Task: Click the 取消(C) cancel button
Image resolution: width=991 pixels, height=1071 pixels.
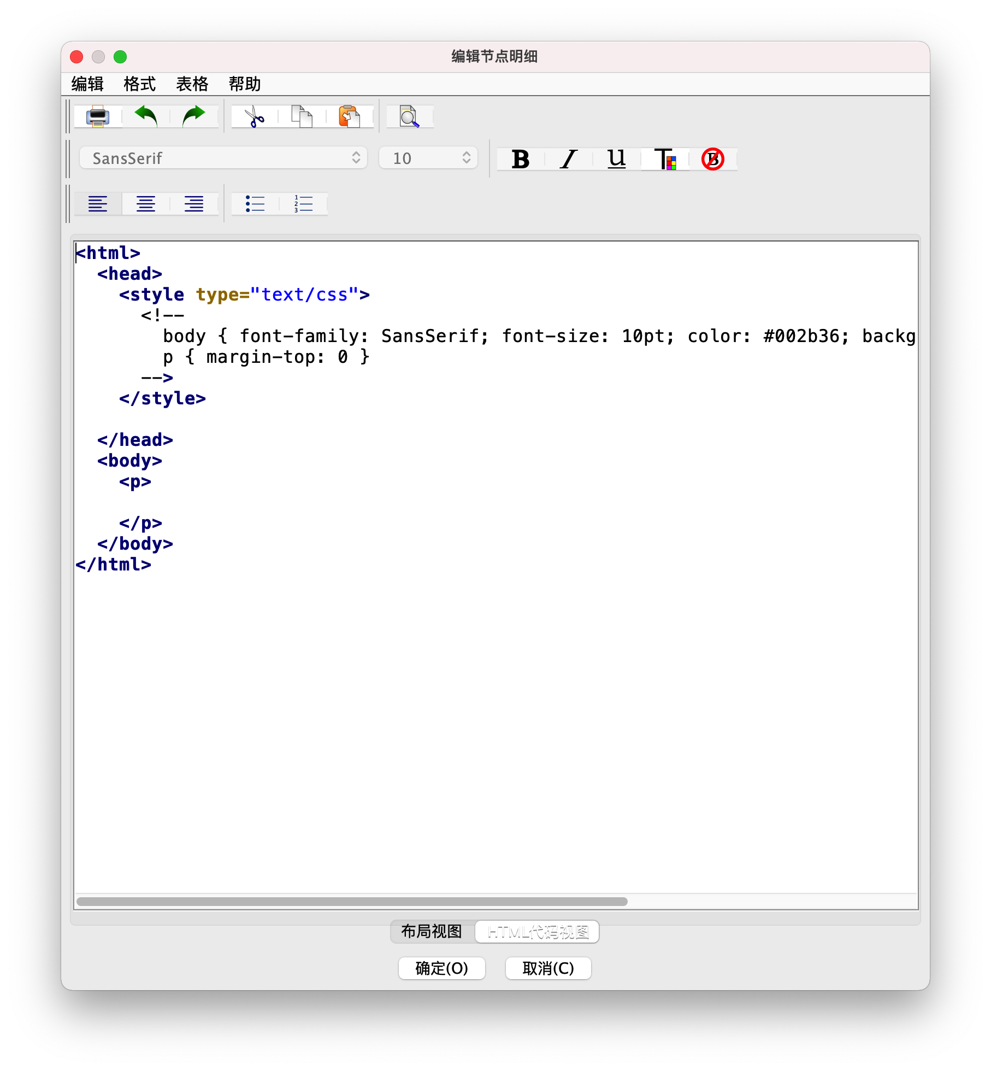Action: point(548,968)
